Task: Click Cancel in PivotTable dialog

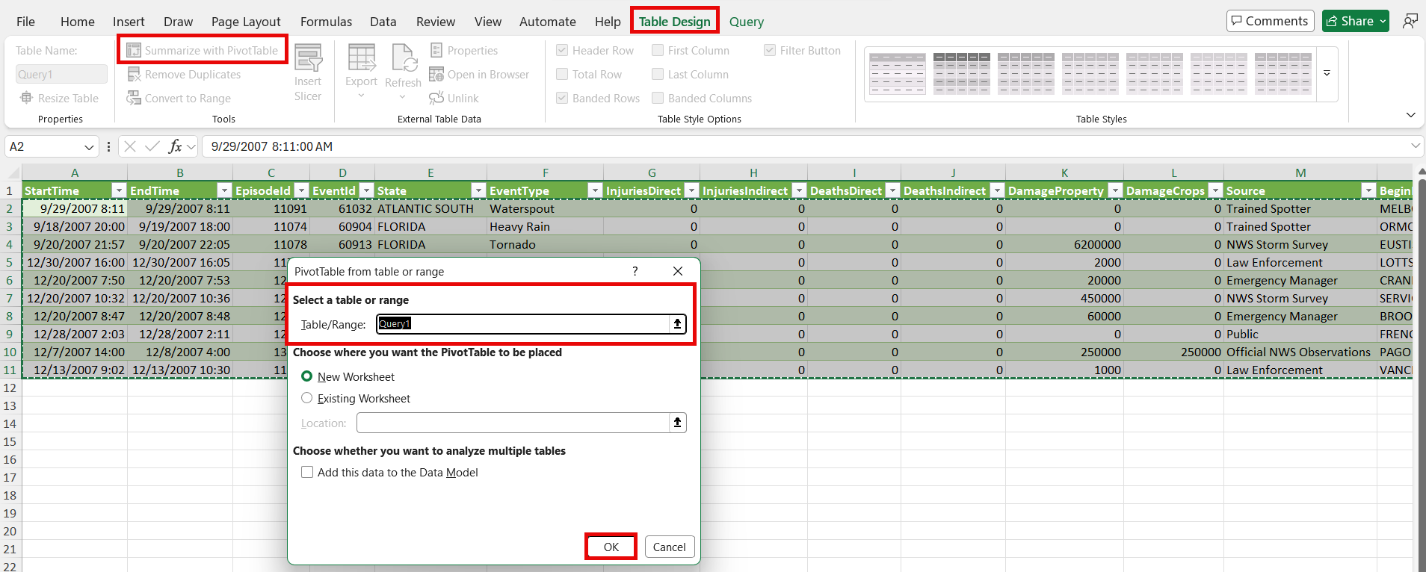Action: coord(669,547)
